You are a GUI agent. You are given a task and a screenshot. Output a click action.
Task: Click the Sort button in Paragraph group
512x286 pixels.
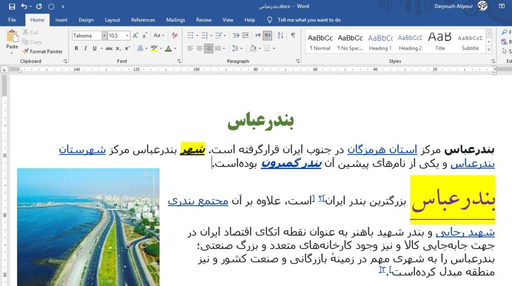point(280,35)
